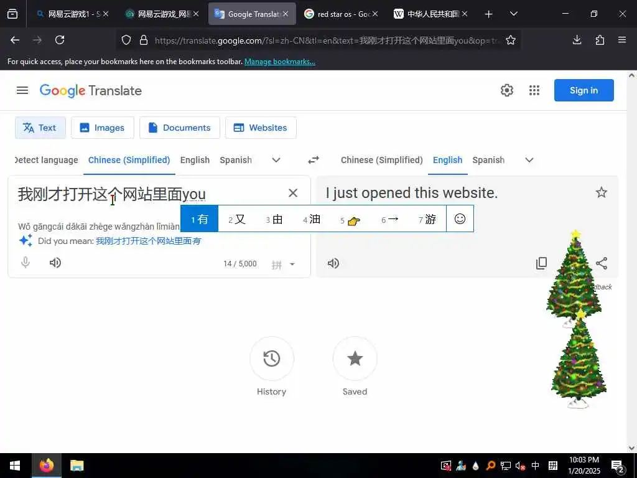Pick IME candidate 7 游

(x=427, y=219)
